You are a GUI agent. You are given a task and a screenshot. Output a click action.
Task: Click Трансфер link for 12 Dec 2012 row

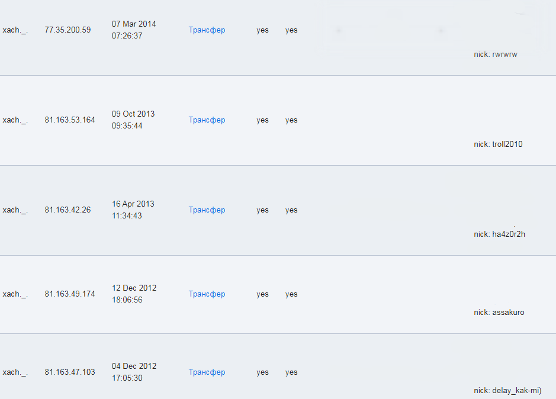(x=207, y=294)
